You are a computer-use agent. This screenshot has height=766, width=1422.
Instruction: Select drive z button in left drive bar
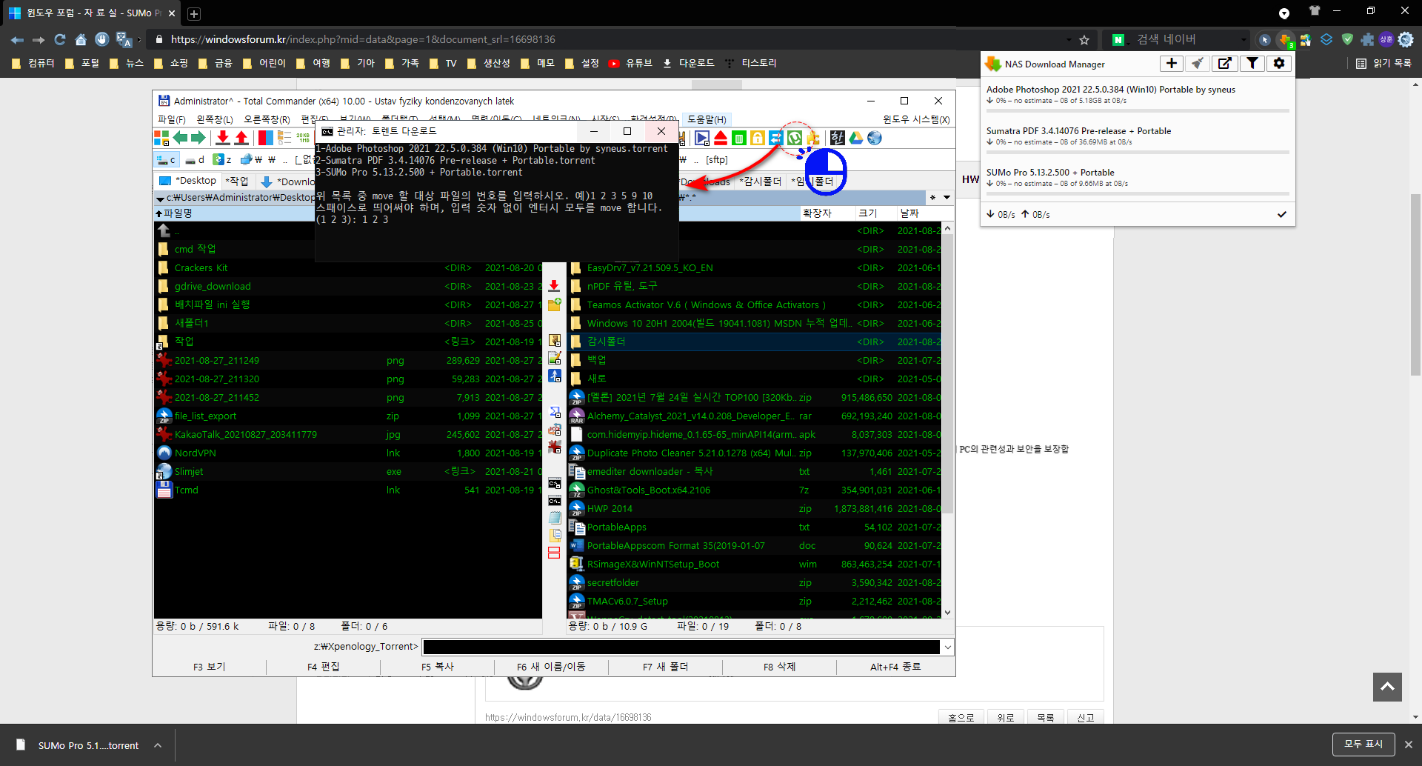click(x=222, y=159)
